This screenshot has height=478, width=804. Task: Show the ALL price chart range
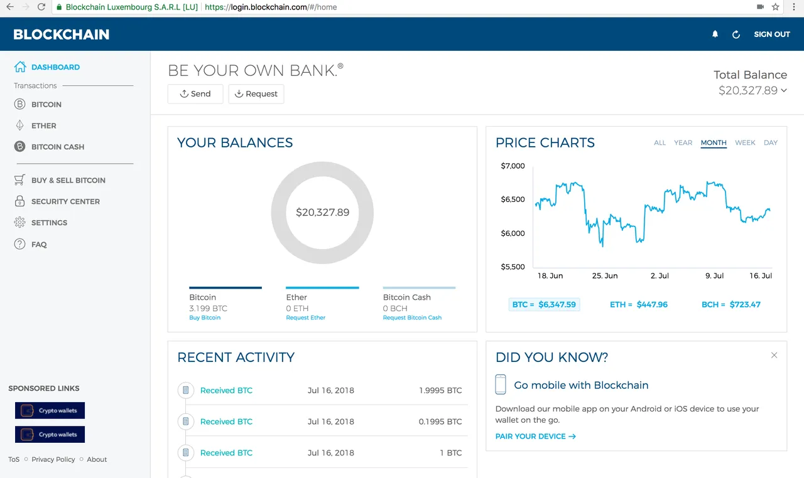pyautogui.click(x=660, y=143)
